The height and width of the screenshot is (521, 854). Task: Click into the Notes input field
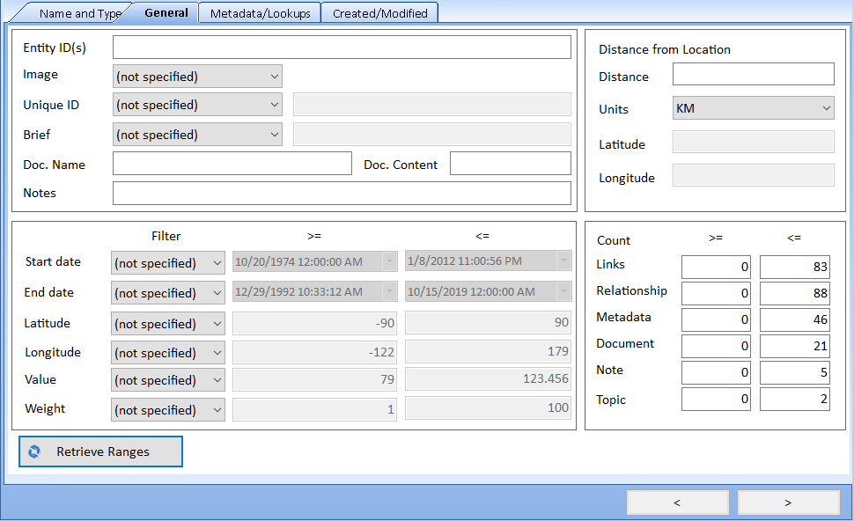(342, 194)
